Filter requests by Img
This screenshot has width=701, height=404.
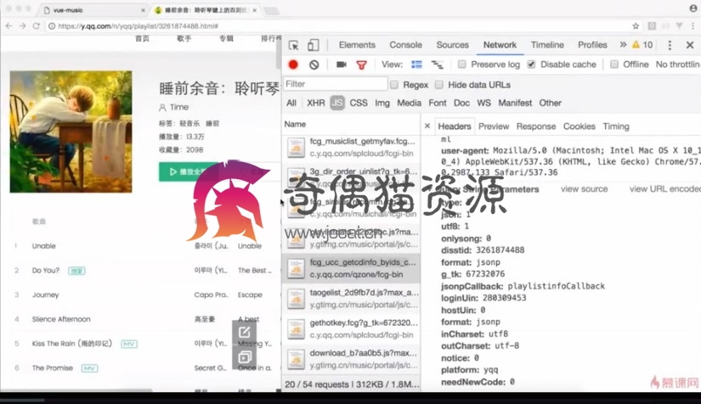coord(382,103)
